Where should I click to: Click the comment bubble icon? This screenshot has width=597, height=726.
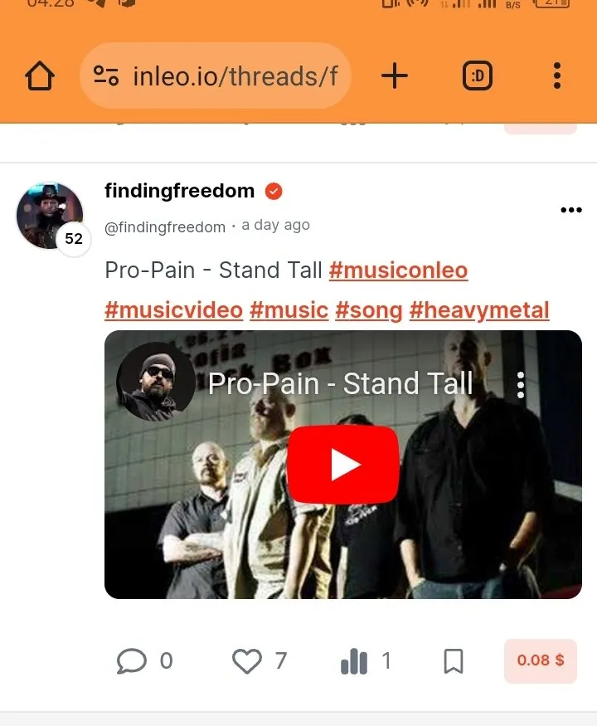coord(132,660)
